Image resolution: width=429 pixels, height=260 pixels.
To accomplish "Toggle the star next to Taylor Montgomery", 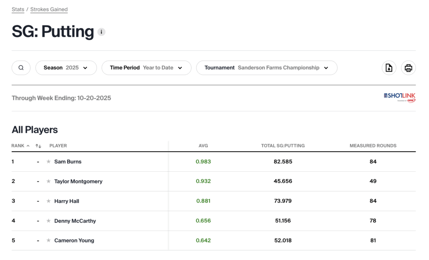I will (x=49, y=181).
